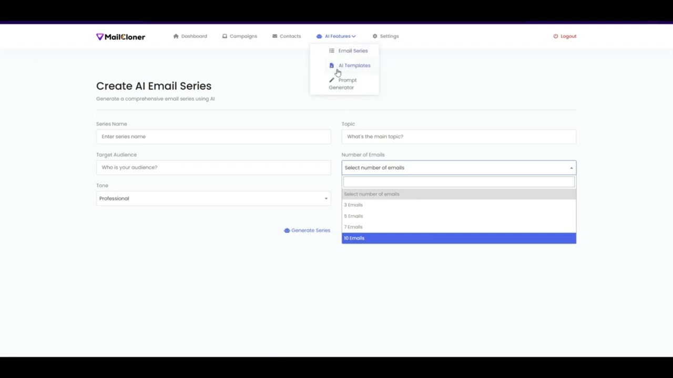Click the Contacts envelope icon
Viewport: 673px width, 378px height.
click(274, 36)
